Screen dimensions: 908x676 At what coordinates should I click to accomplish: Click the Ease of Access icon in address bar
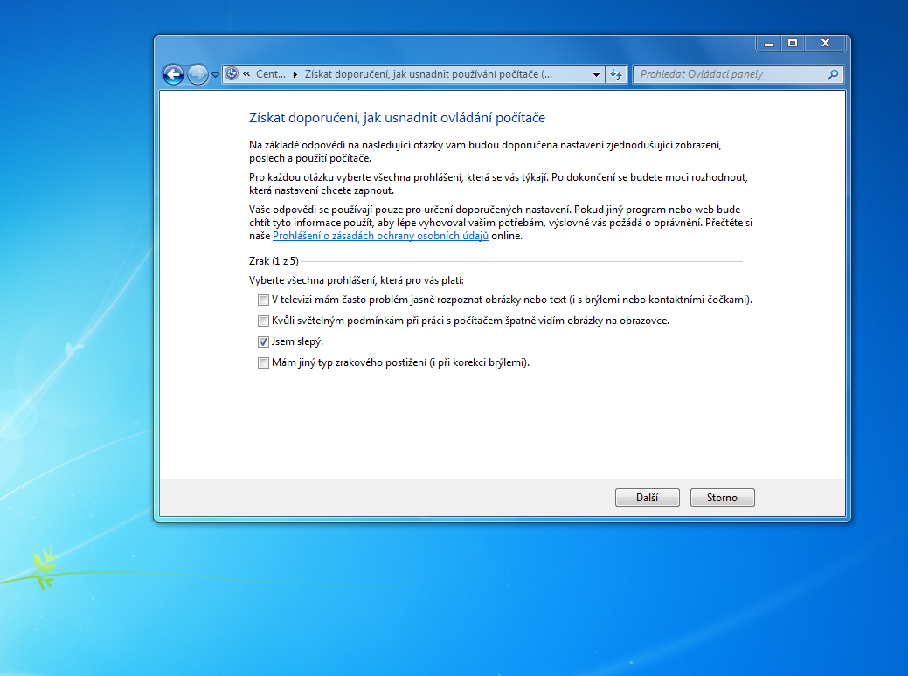click(x=232, y=74)
